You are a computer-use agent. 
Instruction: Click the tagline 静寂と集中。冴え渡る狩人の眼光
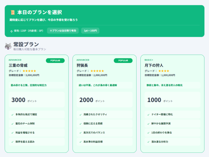tap(164, 85)
